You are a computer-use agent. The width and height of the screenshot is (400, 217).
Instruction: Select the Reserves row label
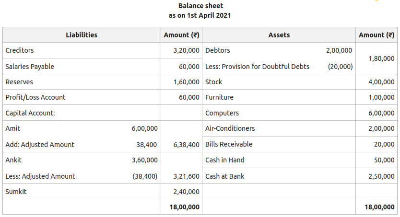coord(19,82)
